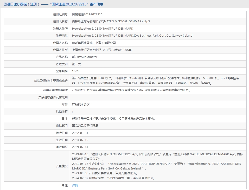Click the 注册人名称 label cell
Image resolution: width=249 pixels, height=190 pixels.
click(37, 21)
